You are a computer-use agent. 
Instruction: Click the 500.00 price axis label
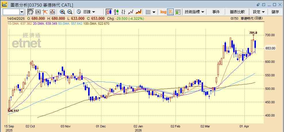[x=270, y=89]
